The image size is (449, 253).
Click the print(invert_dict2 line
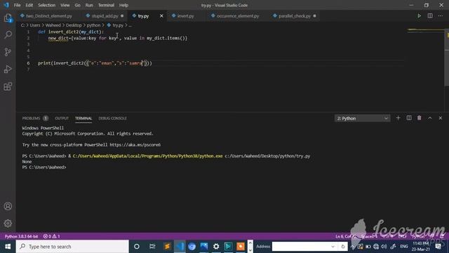tap(95, 63)
